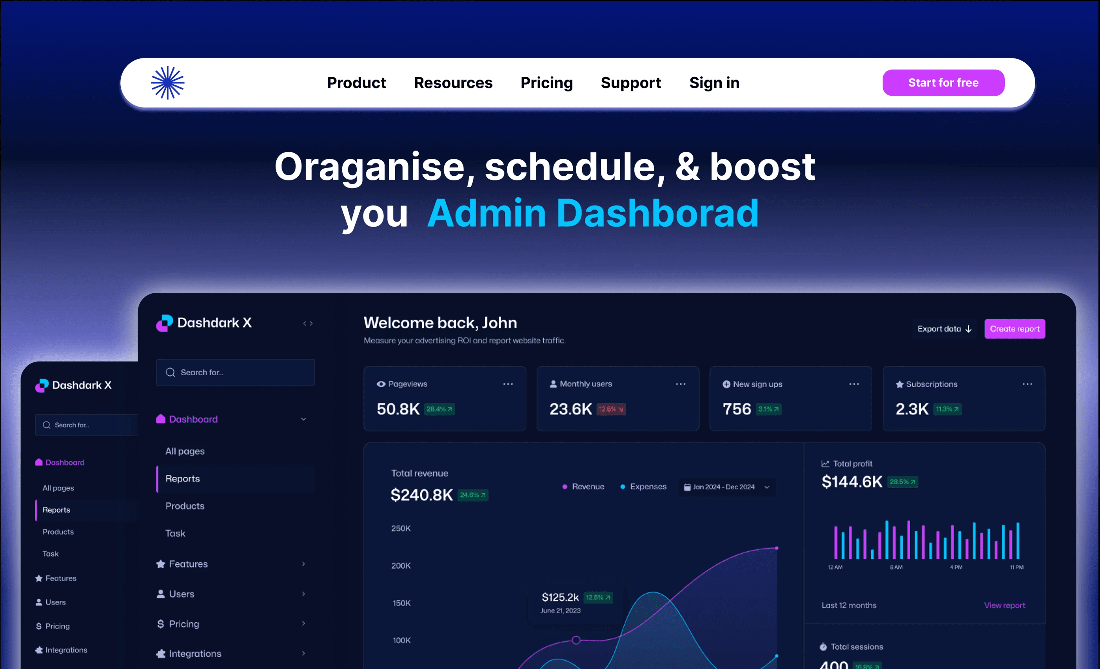Collapse the Dashboard section chevron
This screenshot has height=669, width=1100.
coord(303,419)
